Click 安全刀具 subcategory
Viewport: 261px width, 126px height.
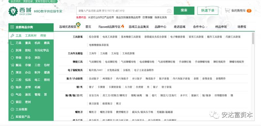coord(94,96)
